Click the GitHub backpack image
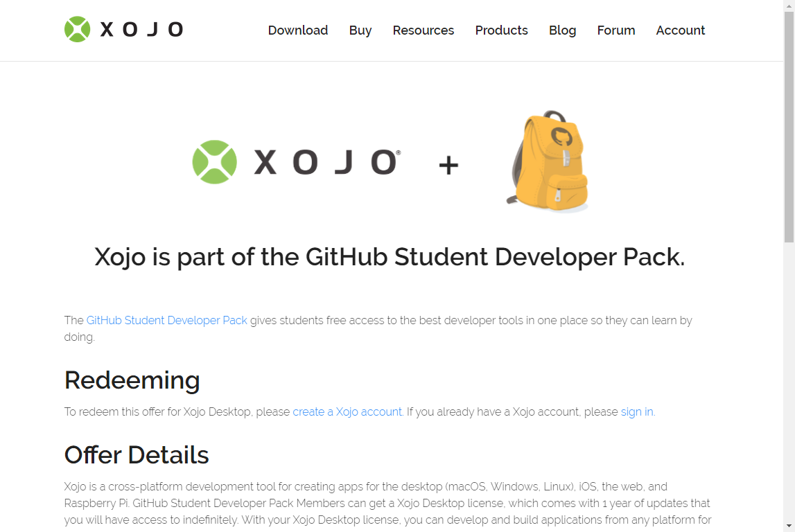This screenshot has width=795, height=532. [x=548, y=161]
